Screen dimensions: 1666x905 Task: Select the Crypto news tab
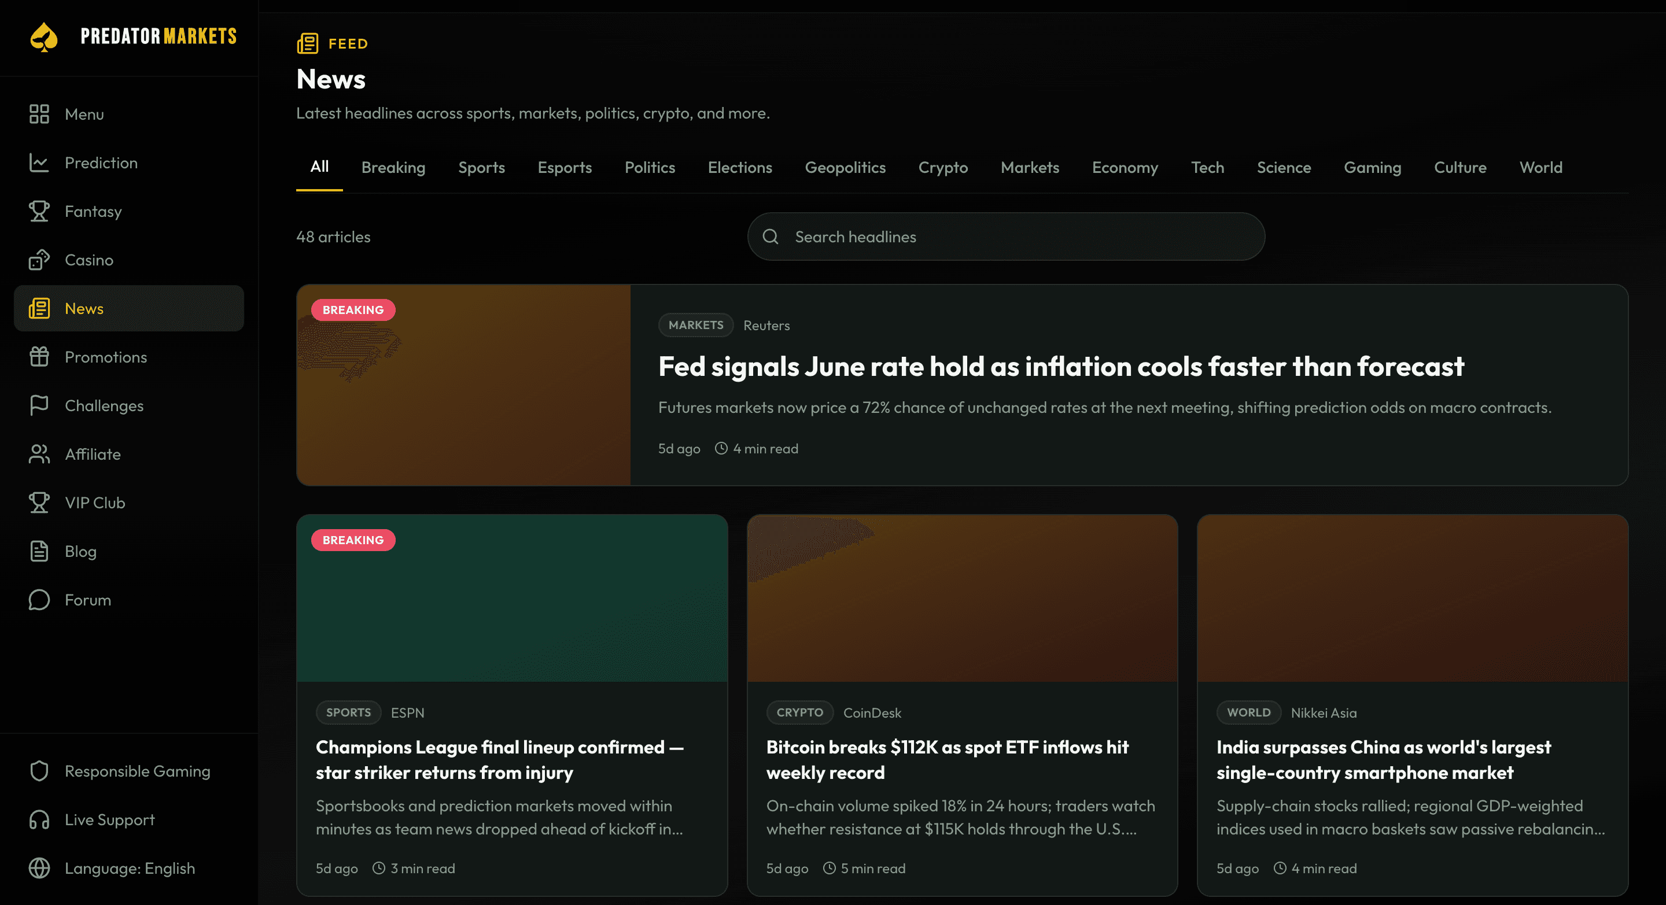pyautogui.click(x=943, y=168)
